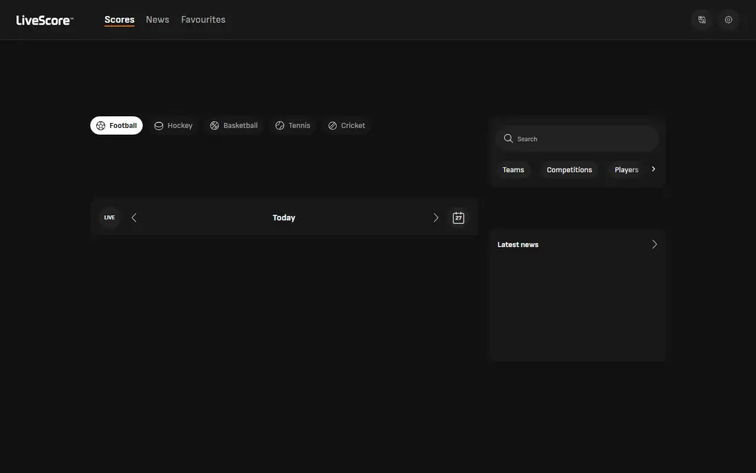Click the LiveScore logo
The height and width of the screenshot is (473, 756).
[45, 20]
